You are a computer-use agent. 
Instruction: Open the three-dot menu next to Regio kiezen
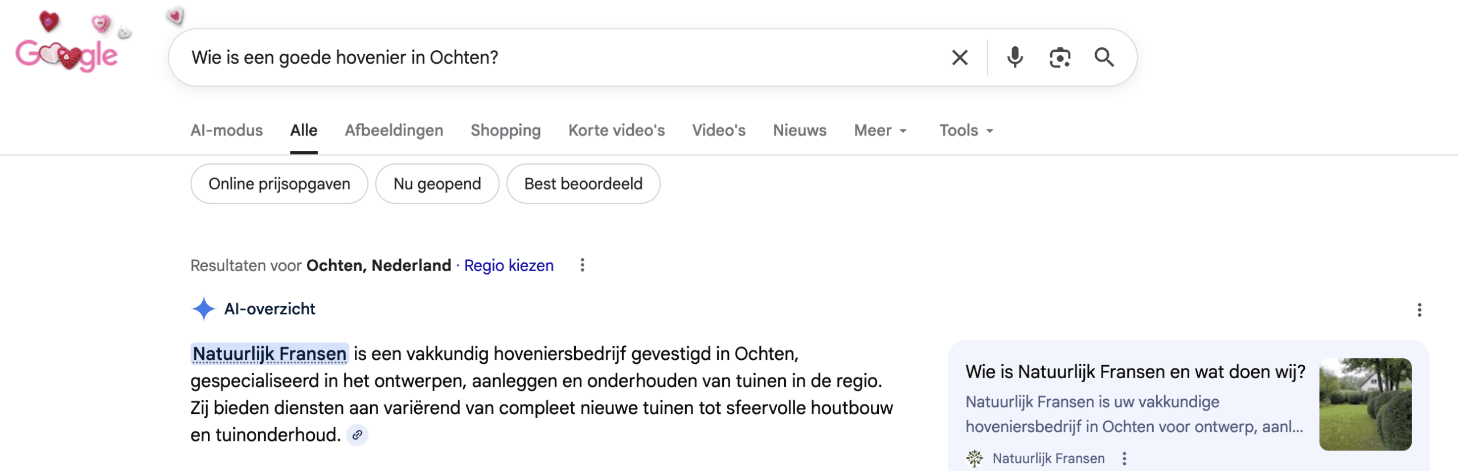tap(582, 265)
